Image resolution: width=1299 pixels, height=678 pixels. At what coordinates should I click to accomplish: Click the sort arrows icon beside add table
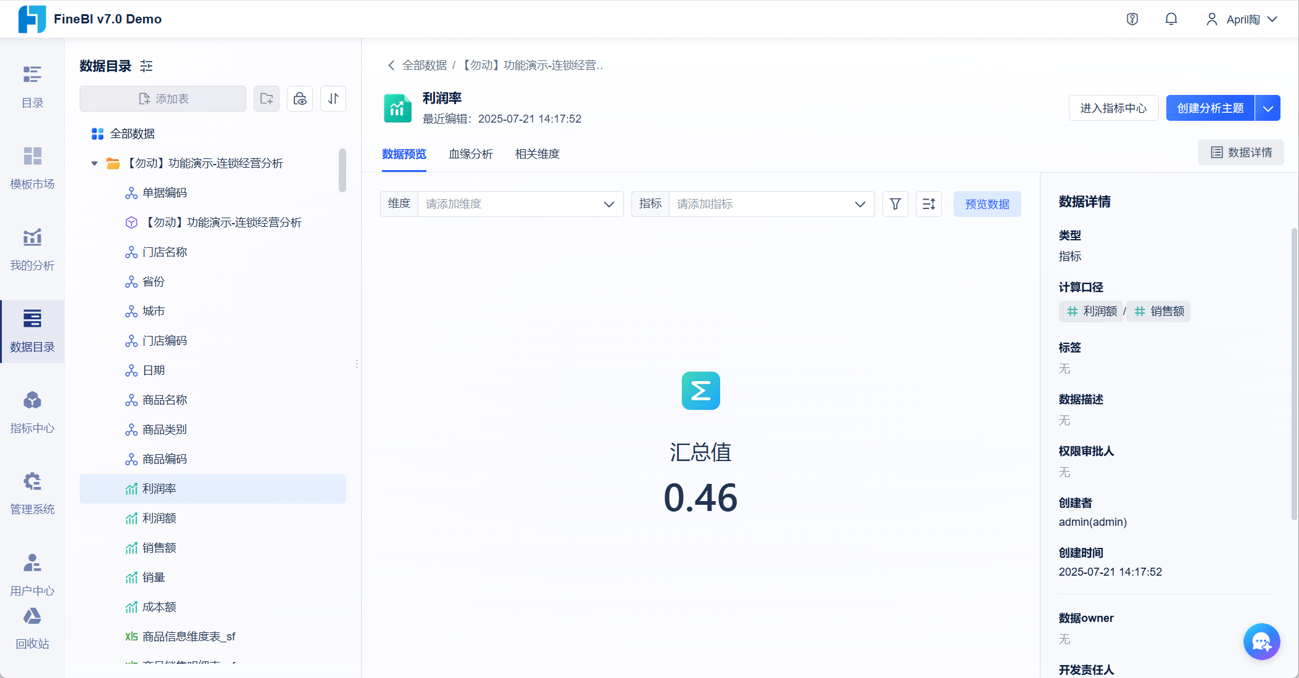[x=333, y=99]
